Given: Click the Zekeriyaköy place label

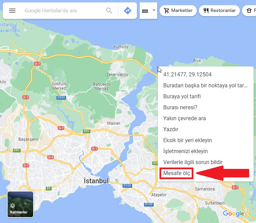Looking at the screenshot, I should [117, 75].
